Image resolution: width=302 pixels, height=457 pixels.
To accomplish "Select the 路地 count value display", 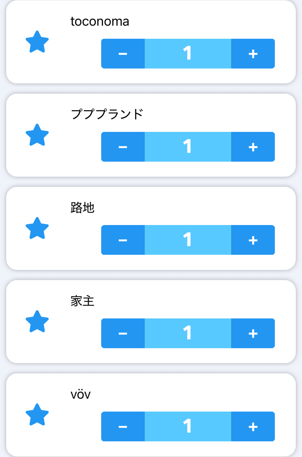I will [188, 240].
